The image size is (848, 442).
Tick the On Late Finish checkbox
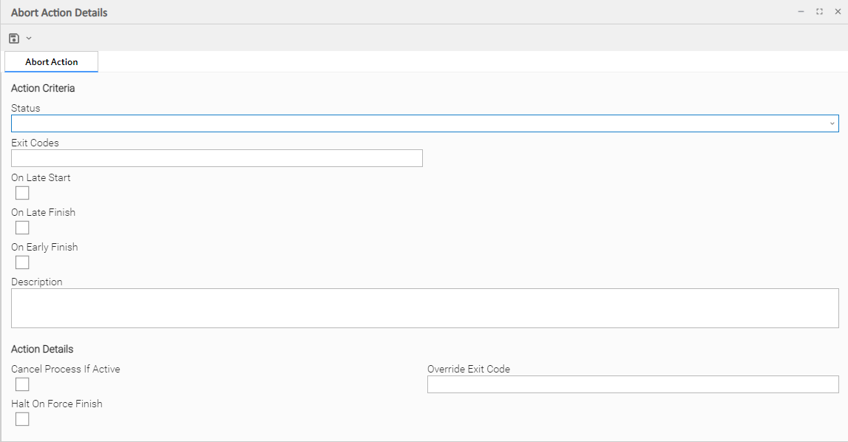(x=22, y=228)
